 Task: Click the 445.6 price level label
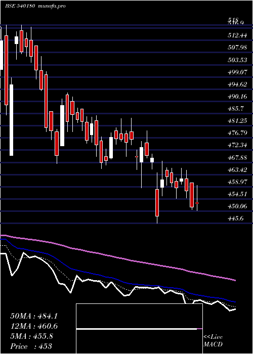pyautogui.click(x=236, y=219)
